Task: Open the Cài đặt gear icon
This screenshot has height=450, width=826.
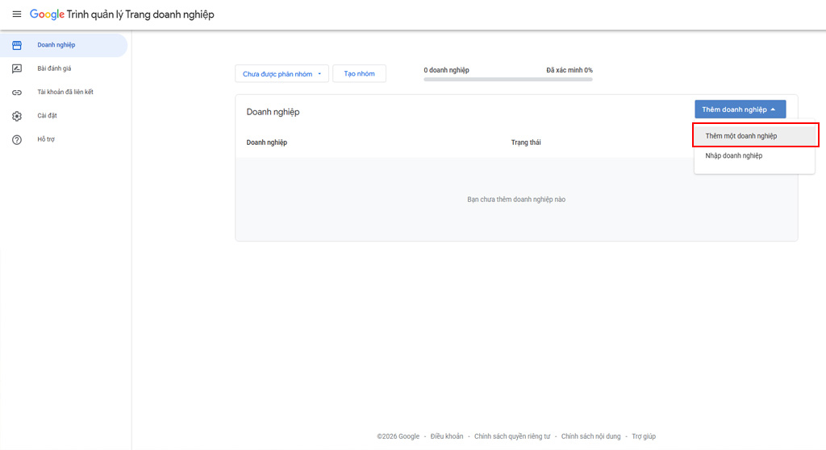Action: (17, 116)
